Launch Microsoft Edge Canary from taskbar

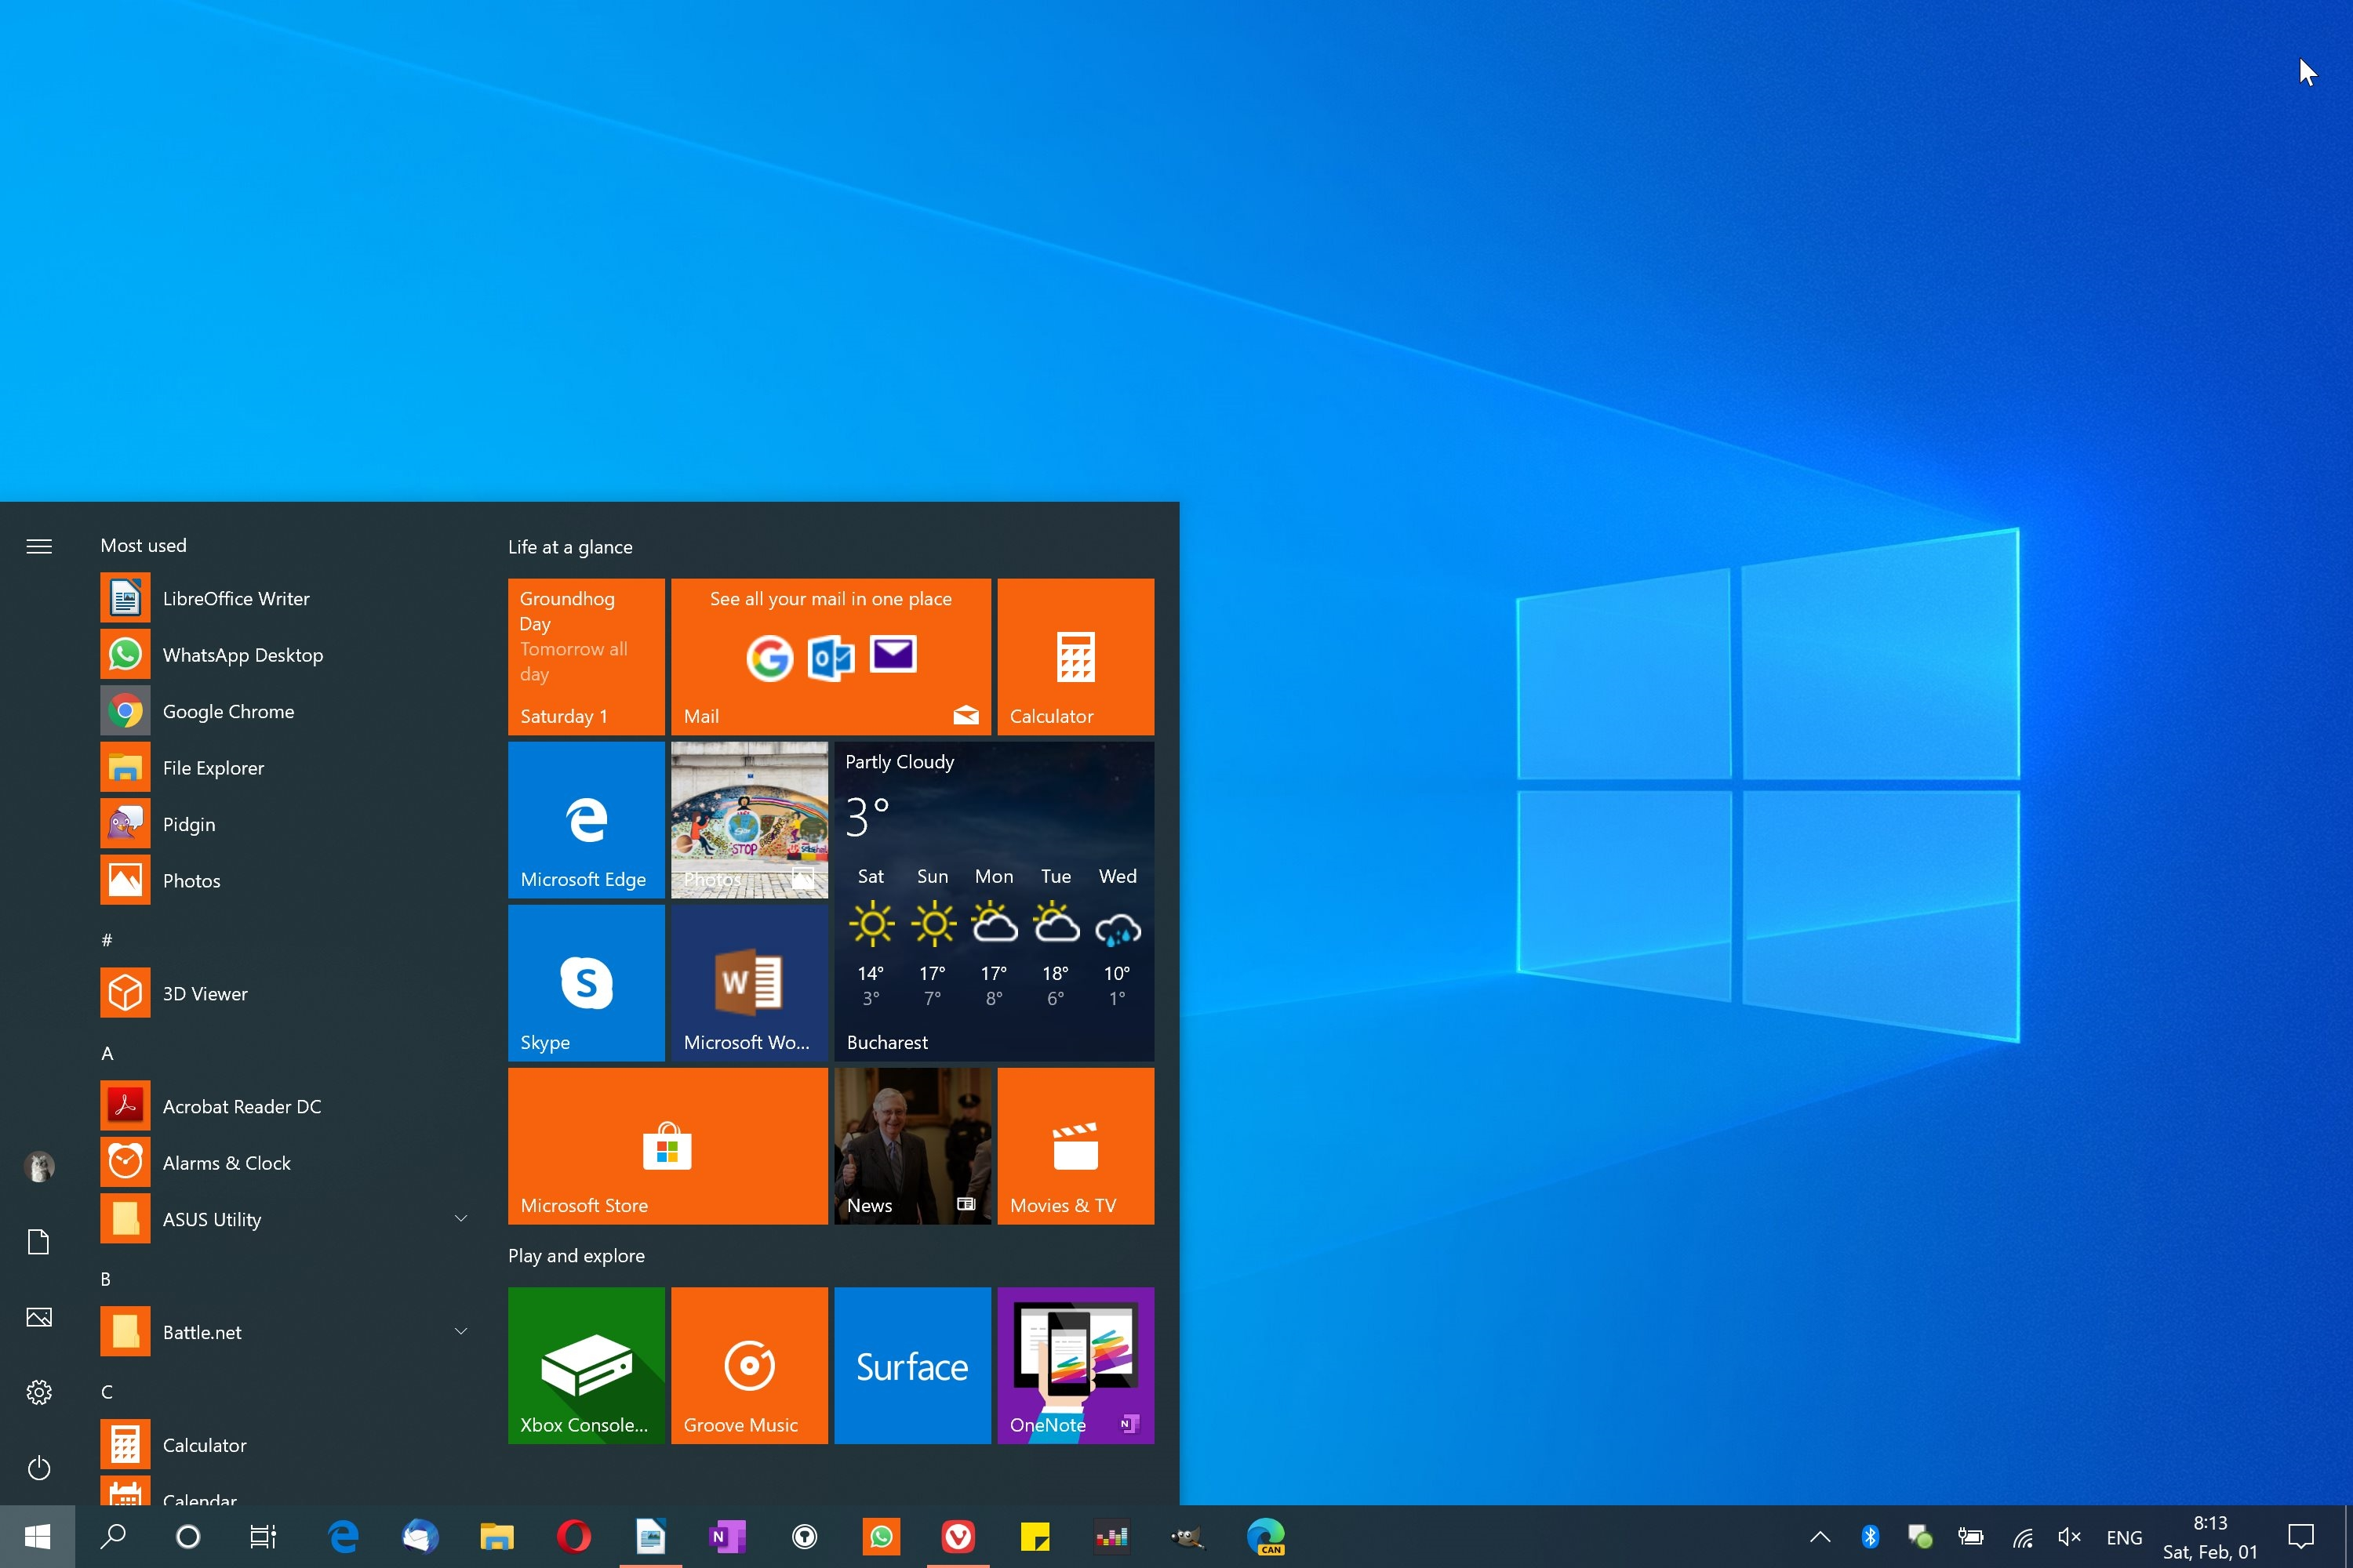click(x=1266, y=1537)
